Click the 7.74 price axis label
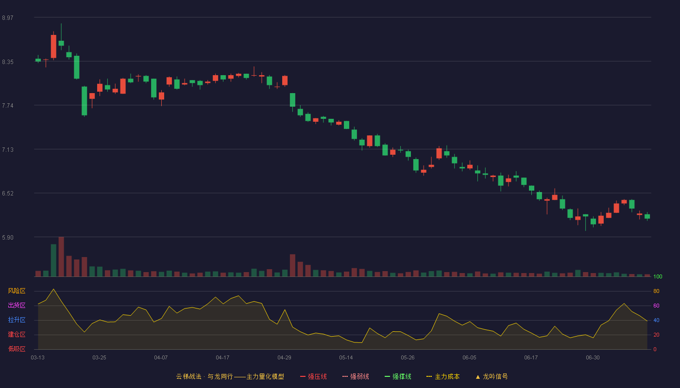The width and height of the screenshot is (680, 388). point(8,106)
